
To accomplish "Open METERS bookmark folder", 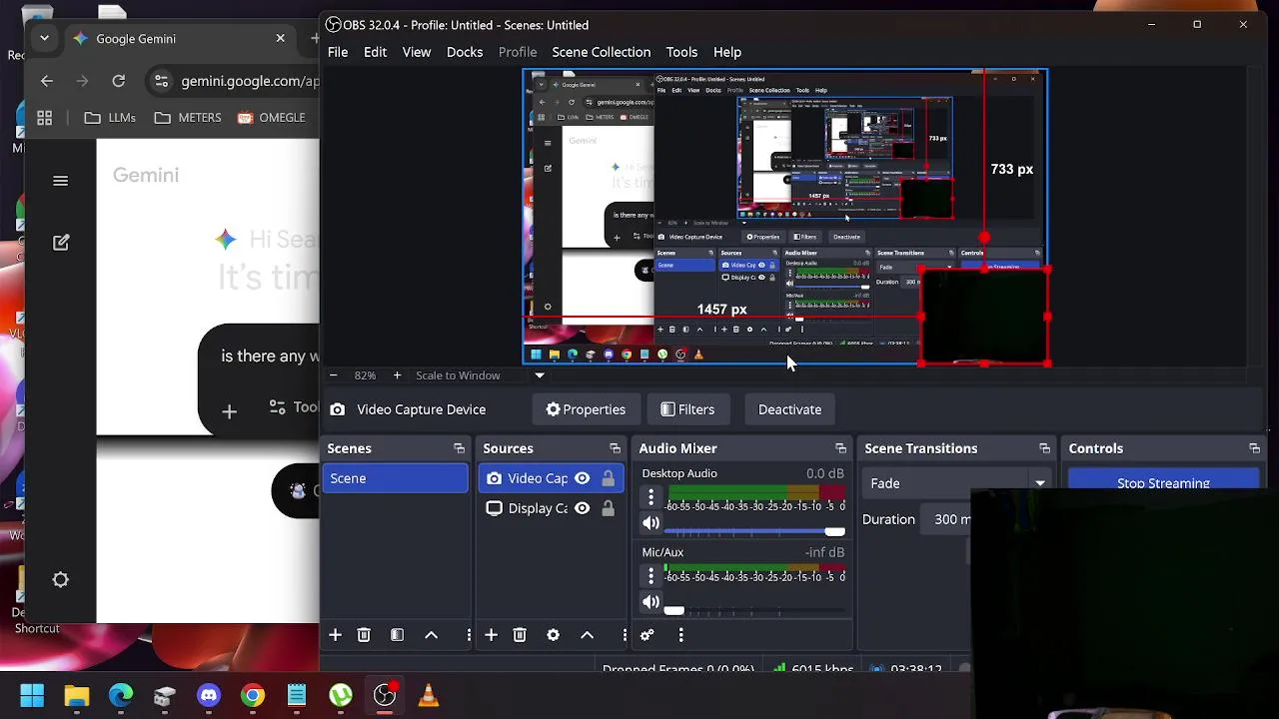I will [188, 118].
